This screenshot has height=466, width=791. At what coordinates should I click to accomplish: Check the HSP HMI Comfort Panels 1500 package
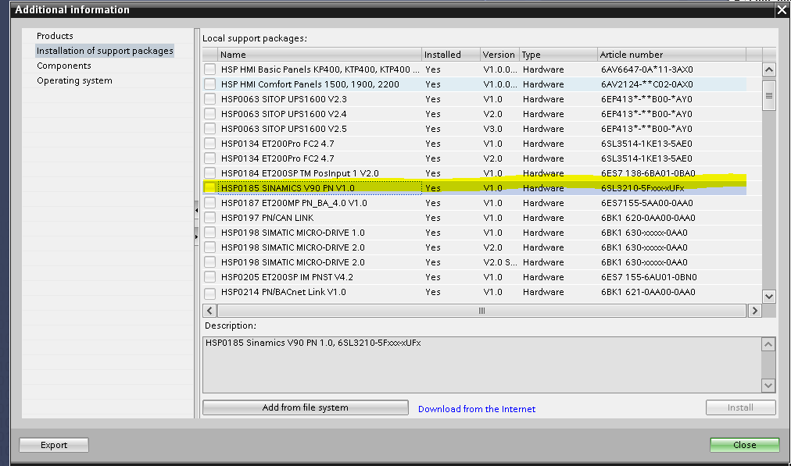click(209, 84)
